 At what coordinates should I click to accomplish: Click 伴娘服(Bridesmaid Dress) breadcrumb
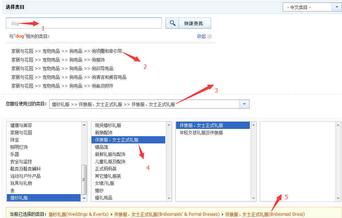point(265,214)
